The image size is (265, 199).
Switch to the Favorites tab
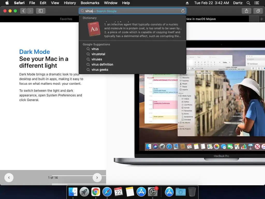point(66,19)
